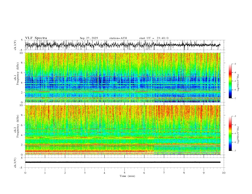The height and width of the screenshot is (194, 252).
Task: Click the ch.1 waveform trace plot
Action: (x=122, y=45)
